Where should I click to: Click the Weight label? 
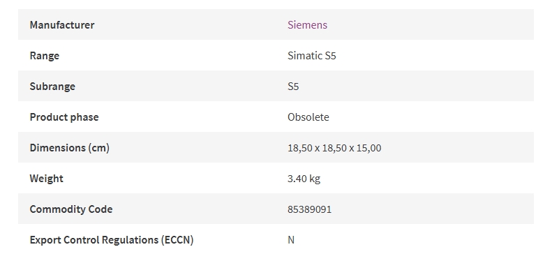pyautogui.click(x=47, y=179)
